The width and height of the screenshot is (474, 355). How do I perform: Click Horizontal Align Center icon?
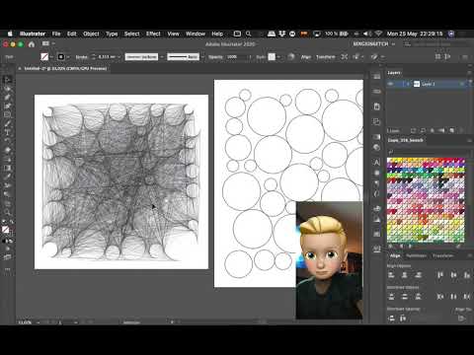405,275
